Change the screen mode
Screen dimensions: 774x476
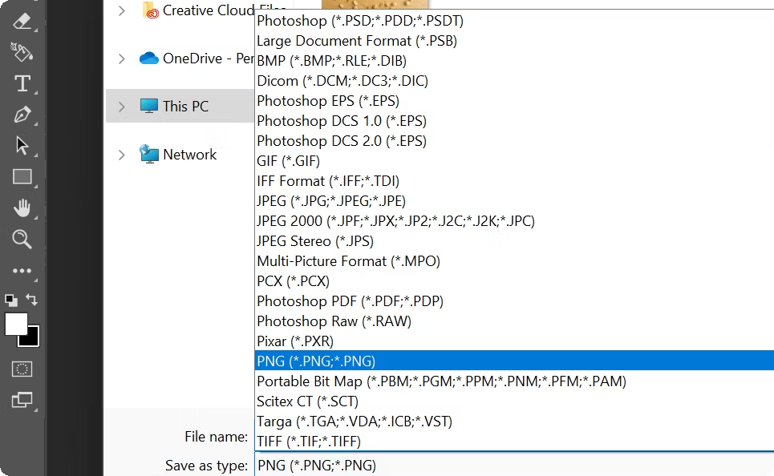click(22, 400)
